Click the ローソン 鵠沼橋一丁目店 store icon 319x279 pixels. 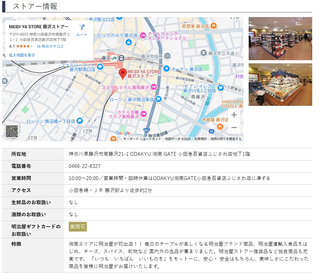(x=80, y=121)
